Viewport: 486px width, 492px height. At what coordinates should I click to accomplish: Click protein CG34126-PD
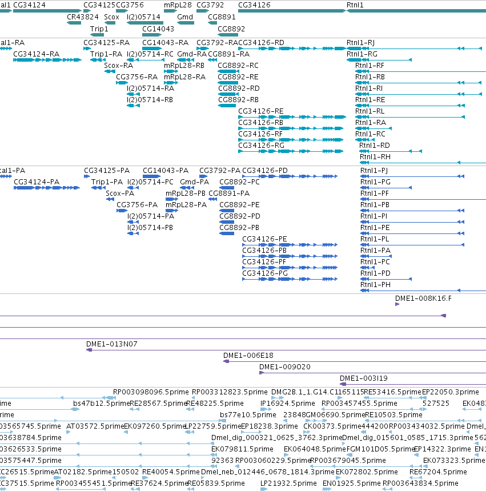(264, 171)
